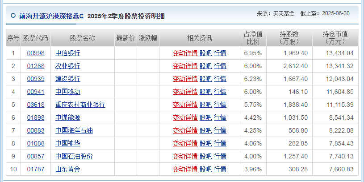
Task: View 变动详情 for 中国神华
Action: tap(185, 144)
